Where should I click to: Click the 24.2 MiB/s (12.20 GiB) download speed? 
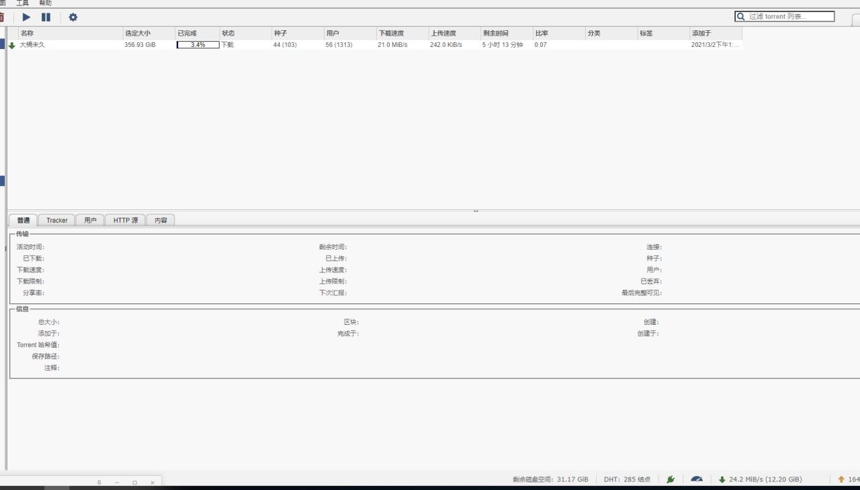click(765, 479)
